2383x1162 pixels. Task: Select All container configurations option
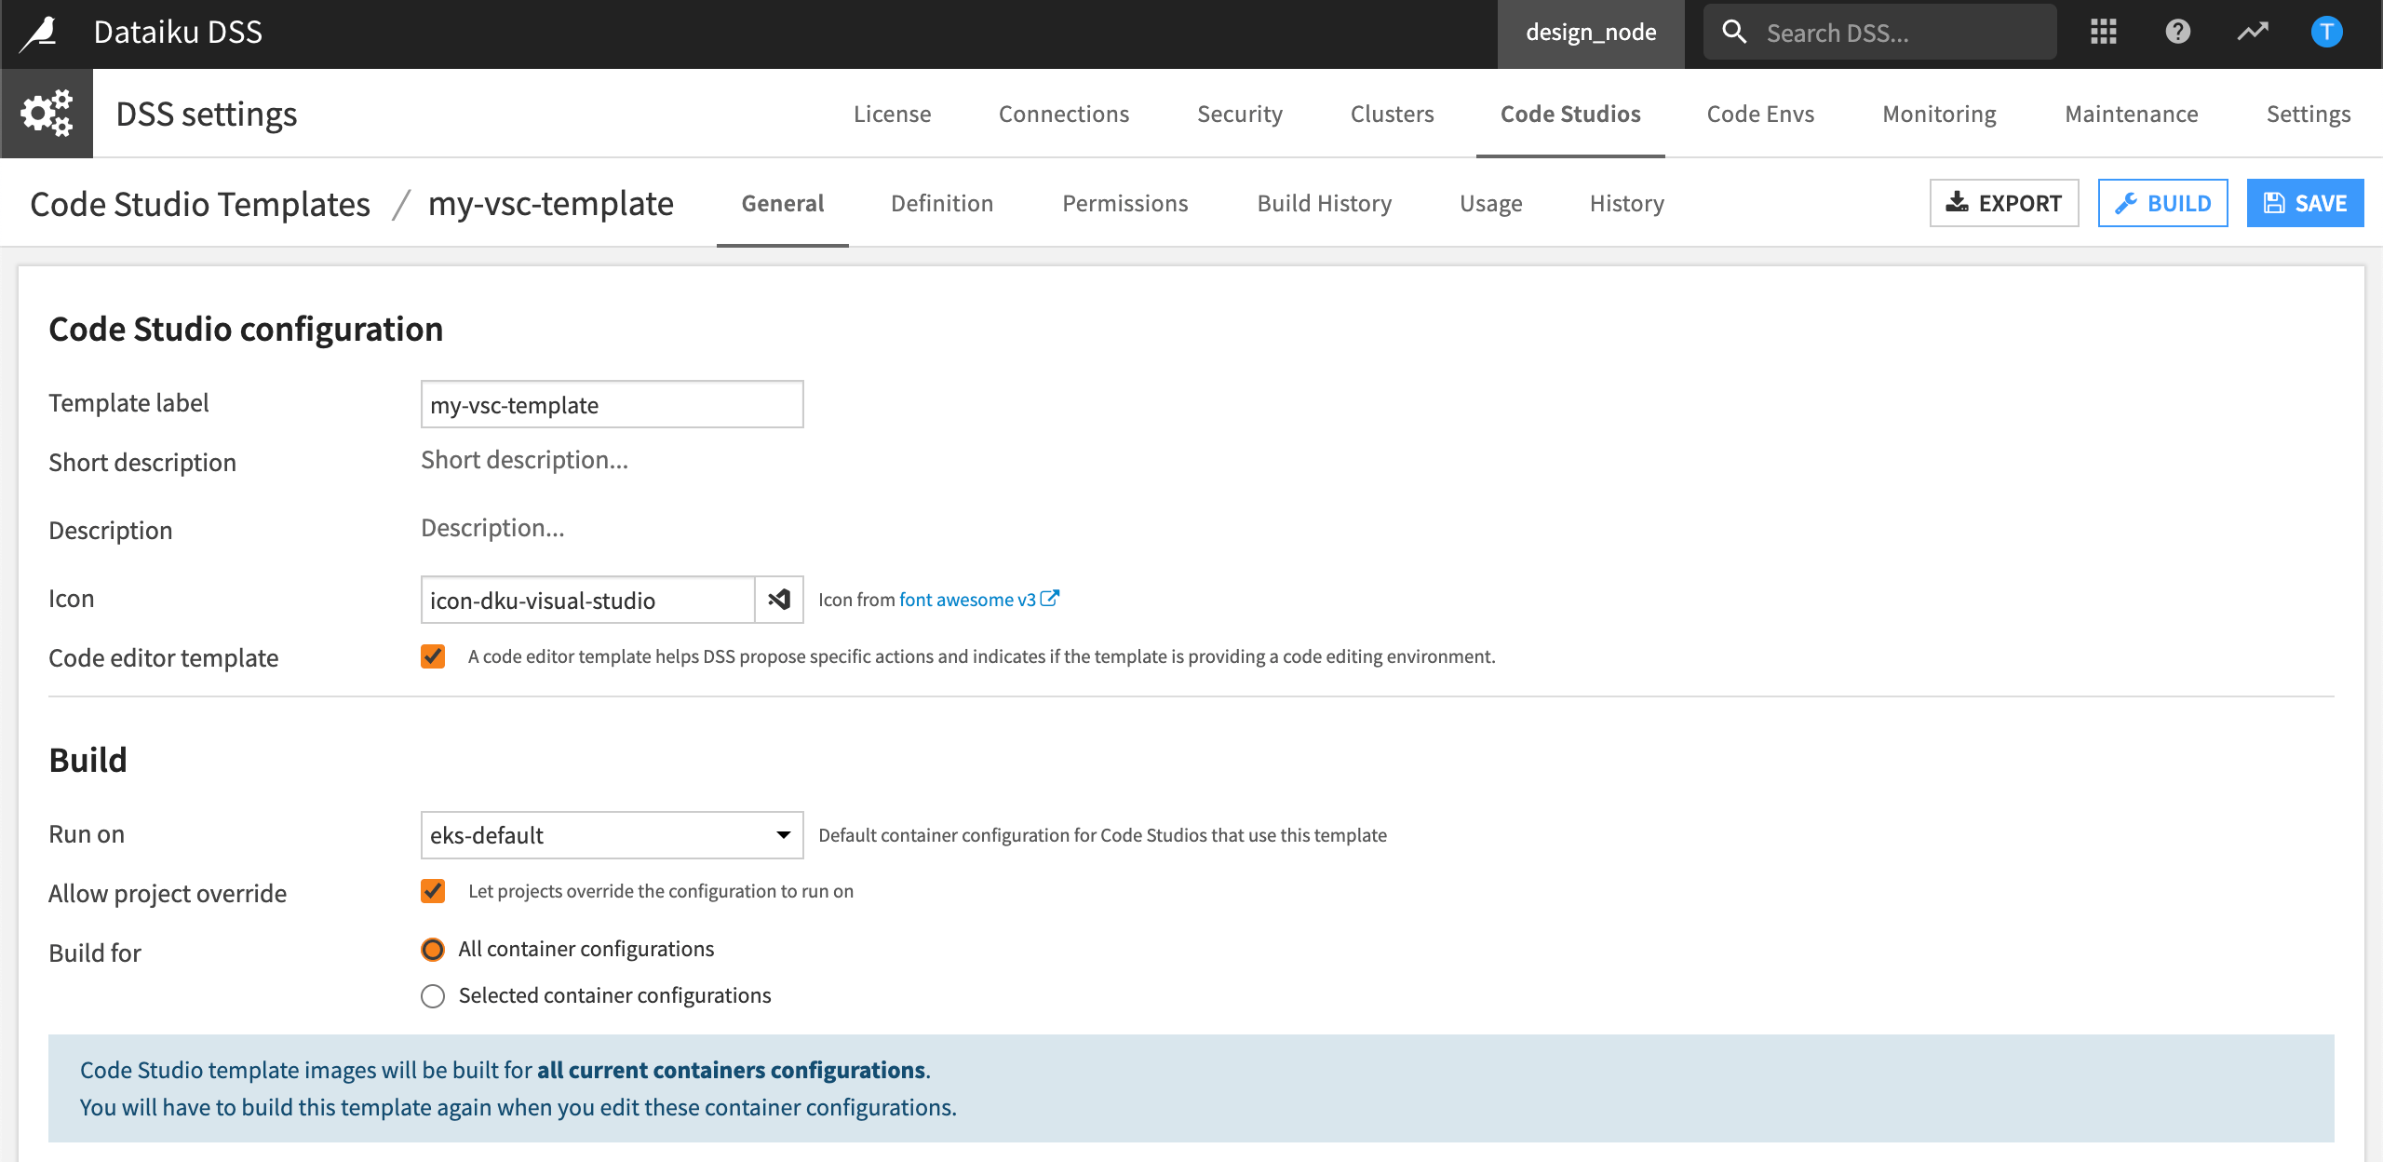[x=432, y=949]
